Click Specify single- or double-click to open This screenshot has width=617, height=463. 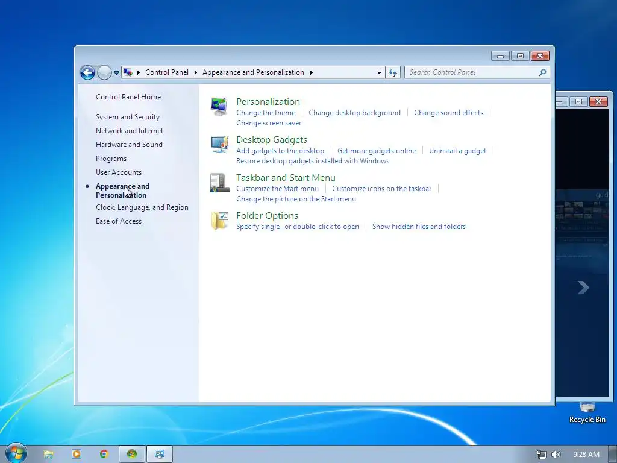click(298, 227)
